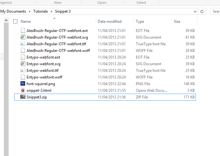This screenshot has height=156, width=220.
Task: Click the Photoshop icon of font-squirrel.png
Action: 23,84
